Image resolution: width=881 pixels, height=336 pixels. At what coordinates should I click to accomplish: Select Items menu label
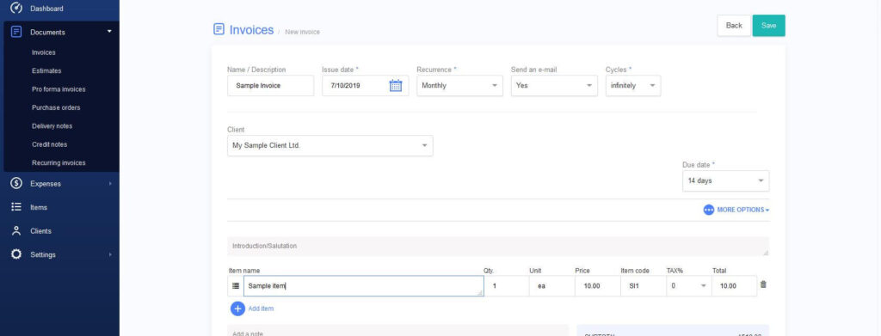coord(39,208)
